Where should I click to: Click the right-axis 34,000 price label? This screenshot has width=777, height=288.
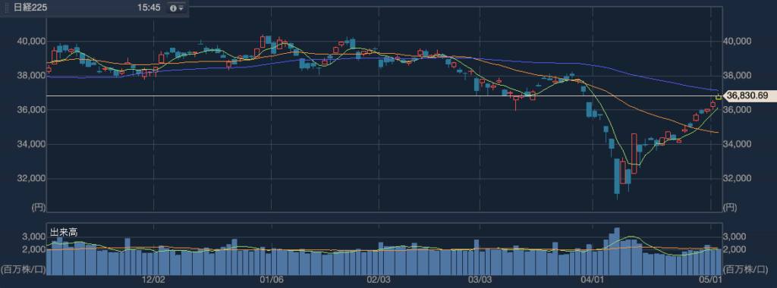coord(738,144)
